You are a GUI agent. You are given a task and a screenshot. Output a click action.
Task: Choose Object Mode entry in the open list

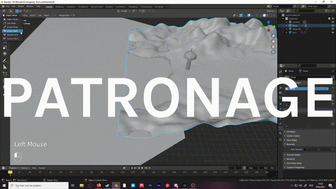click(12, 19)
